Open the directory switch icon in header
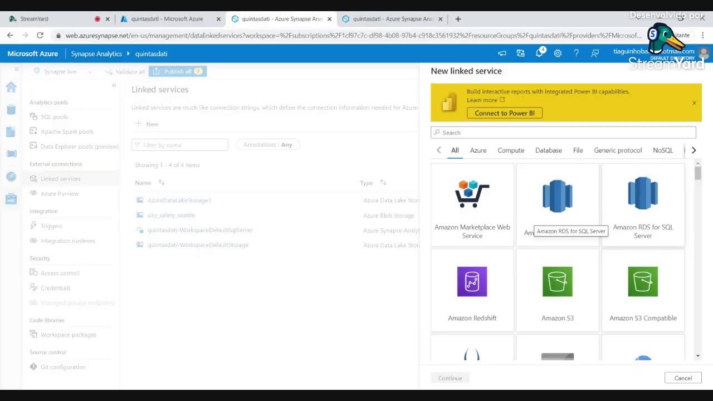 pyautogui.click(x=521, y=53)
